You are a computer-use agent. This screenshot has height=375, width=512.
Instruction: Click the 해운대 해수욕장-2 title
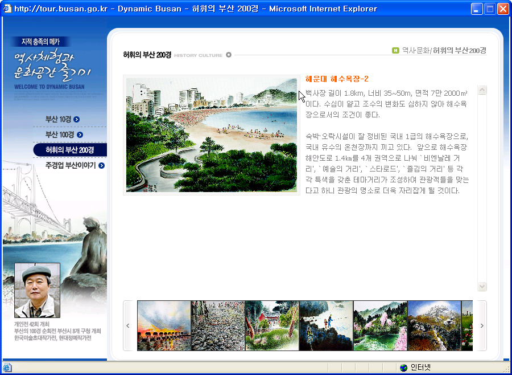point(337,79)
